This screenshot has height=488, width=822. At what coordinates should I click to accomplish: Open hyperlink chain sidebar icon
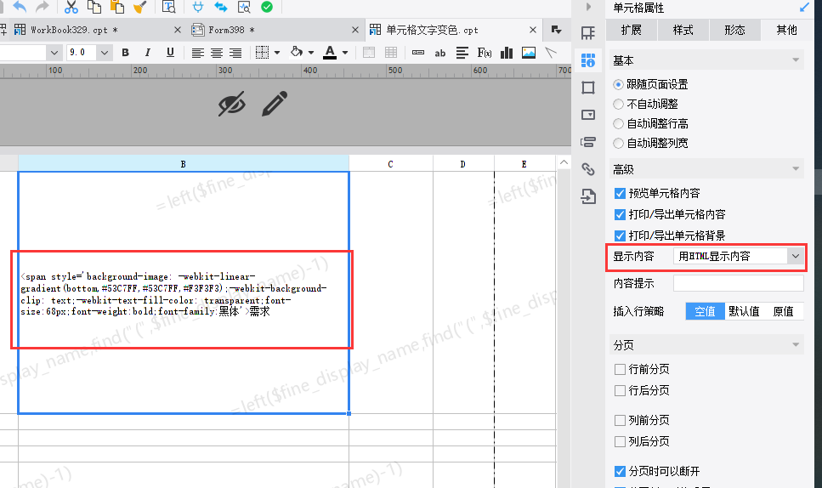pos(588,169)
